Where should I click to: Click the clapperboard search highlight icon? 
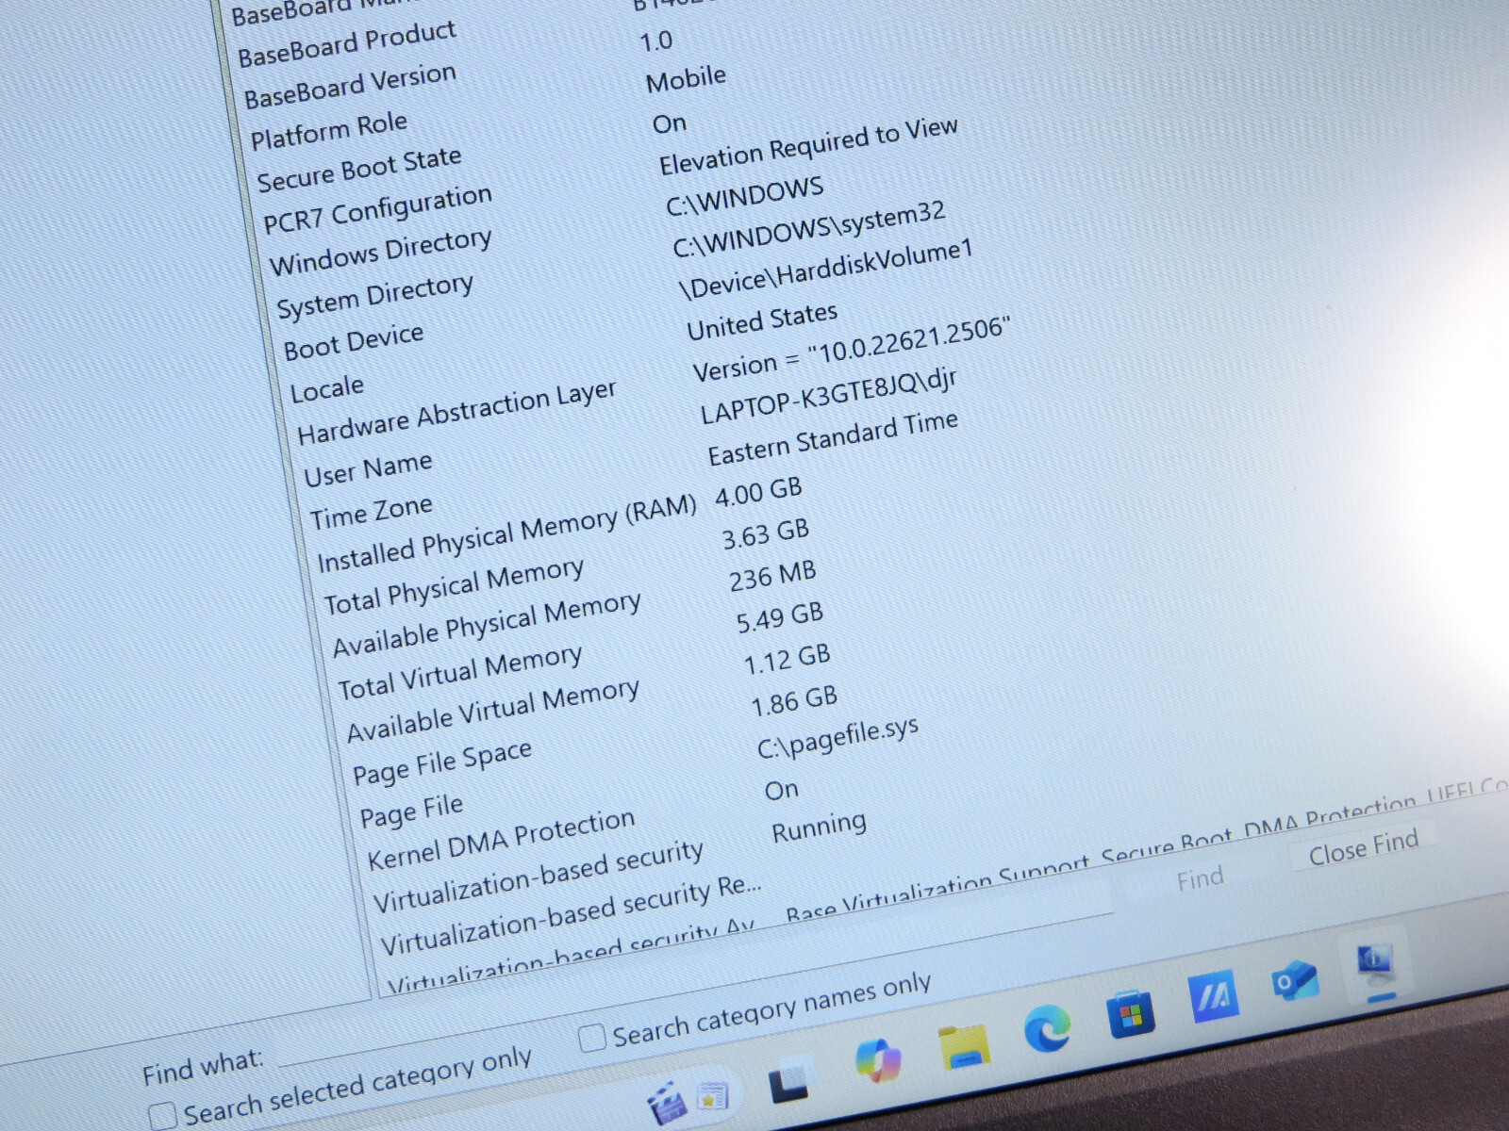click(666, 1104)
